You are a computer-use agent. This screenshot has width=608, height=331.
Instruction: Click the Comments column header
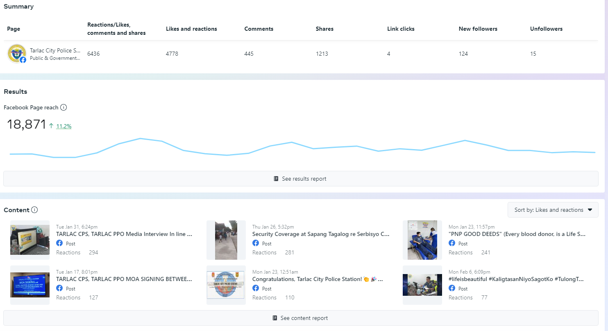click(x=259, y=29)
